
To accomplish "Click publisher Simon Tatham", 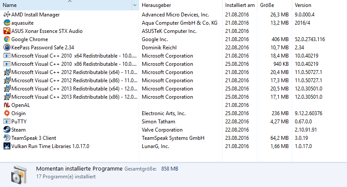I will pyautogui.click(x=158, y=121).
